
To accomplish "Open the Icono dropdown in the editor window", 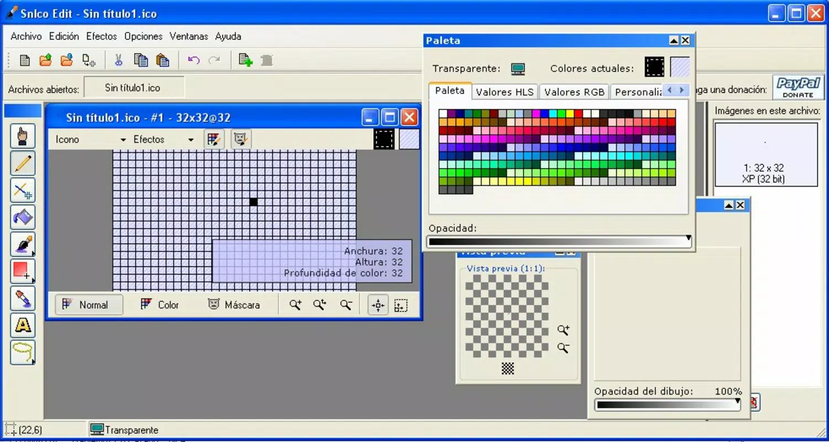I will coord(91,139).
